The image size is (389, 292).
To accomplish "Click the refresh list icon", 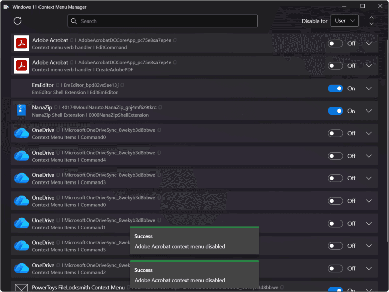I will pyautogui.click(x=17, y=21).
